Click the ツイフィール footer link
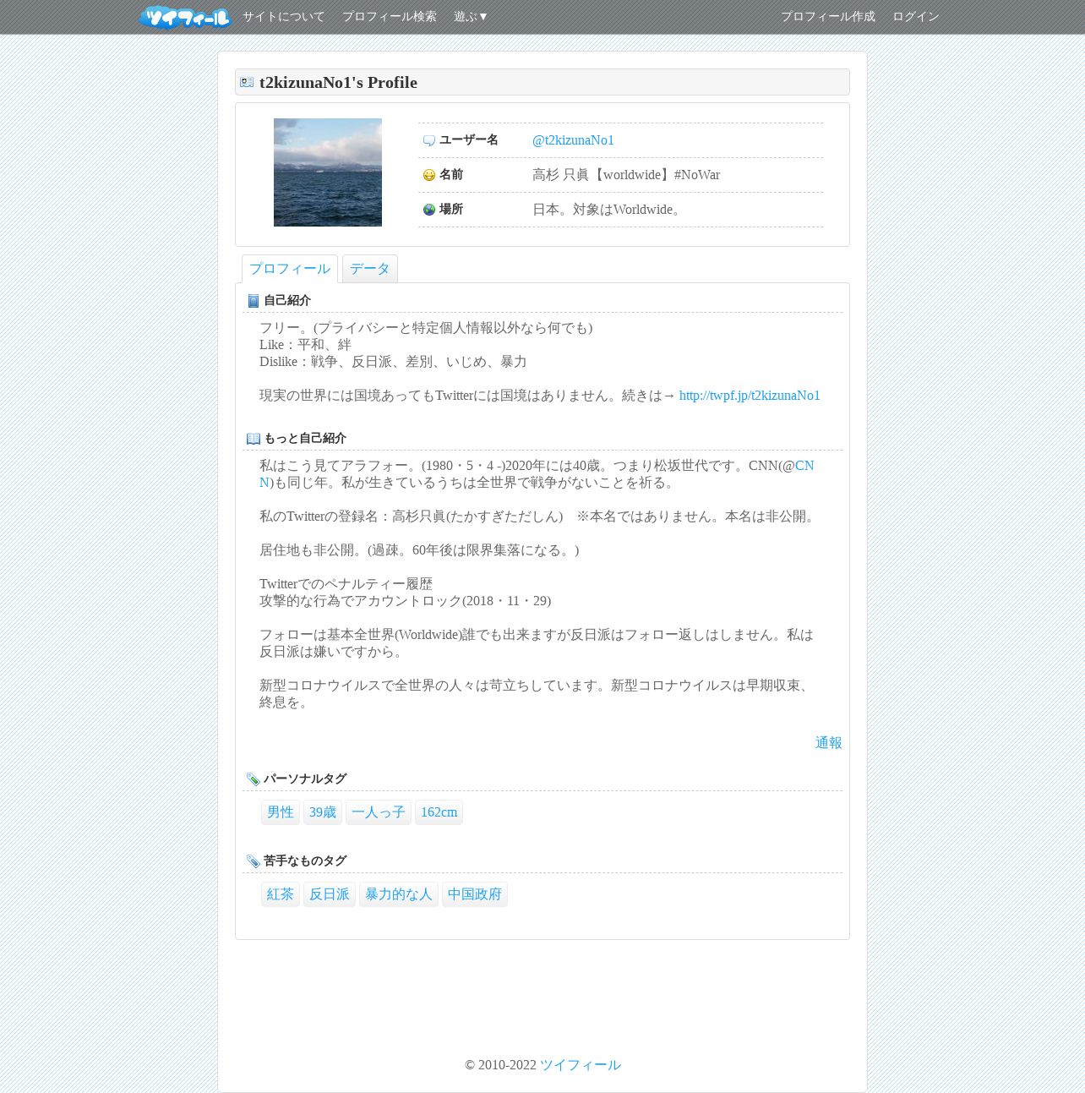 click(581, 1065)
